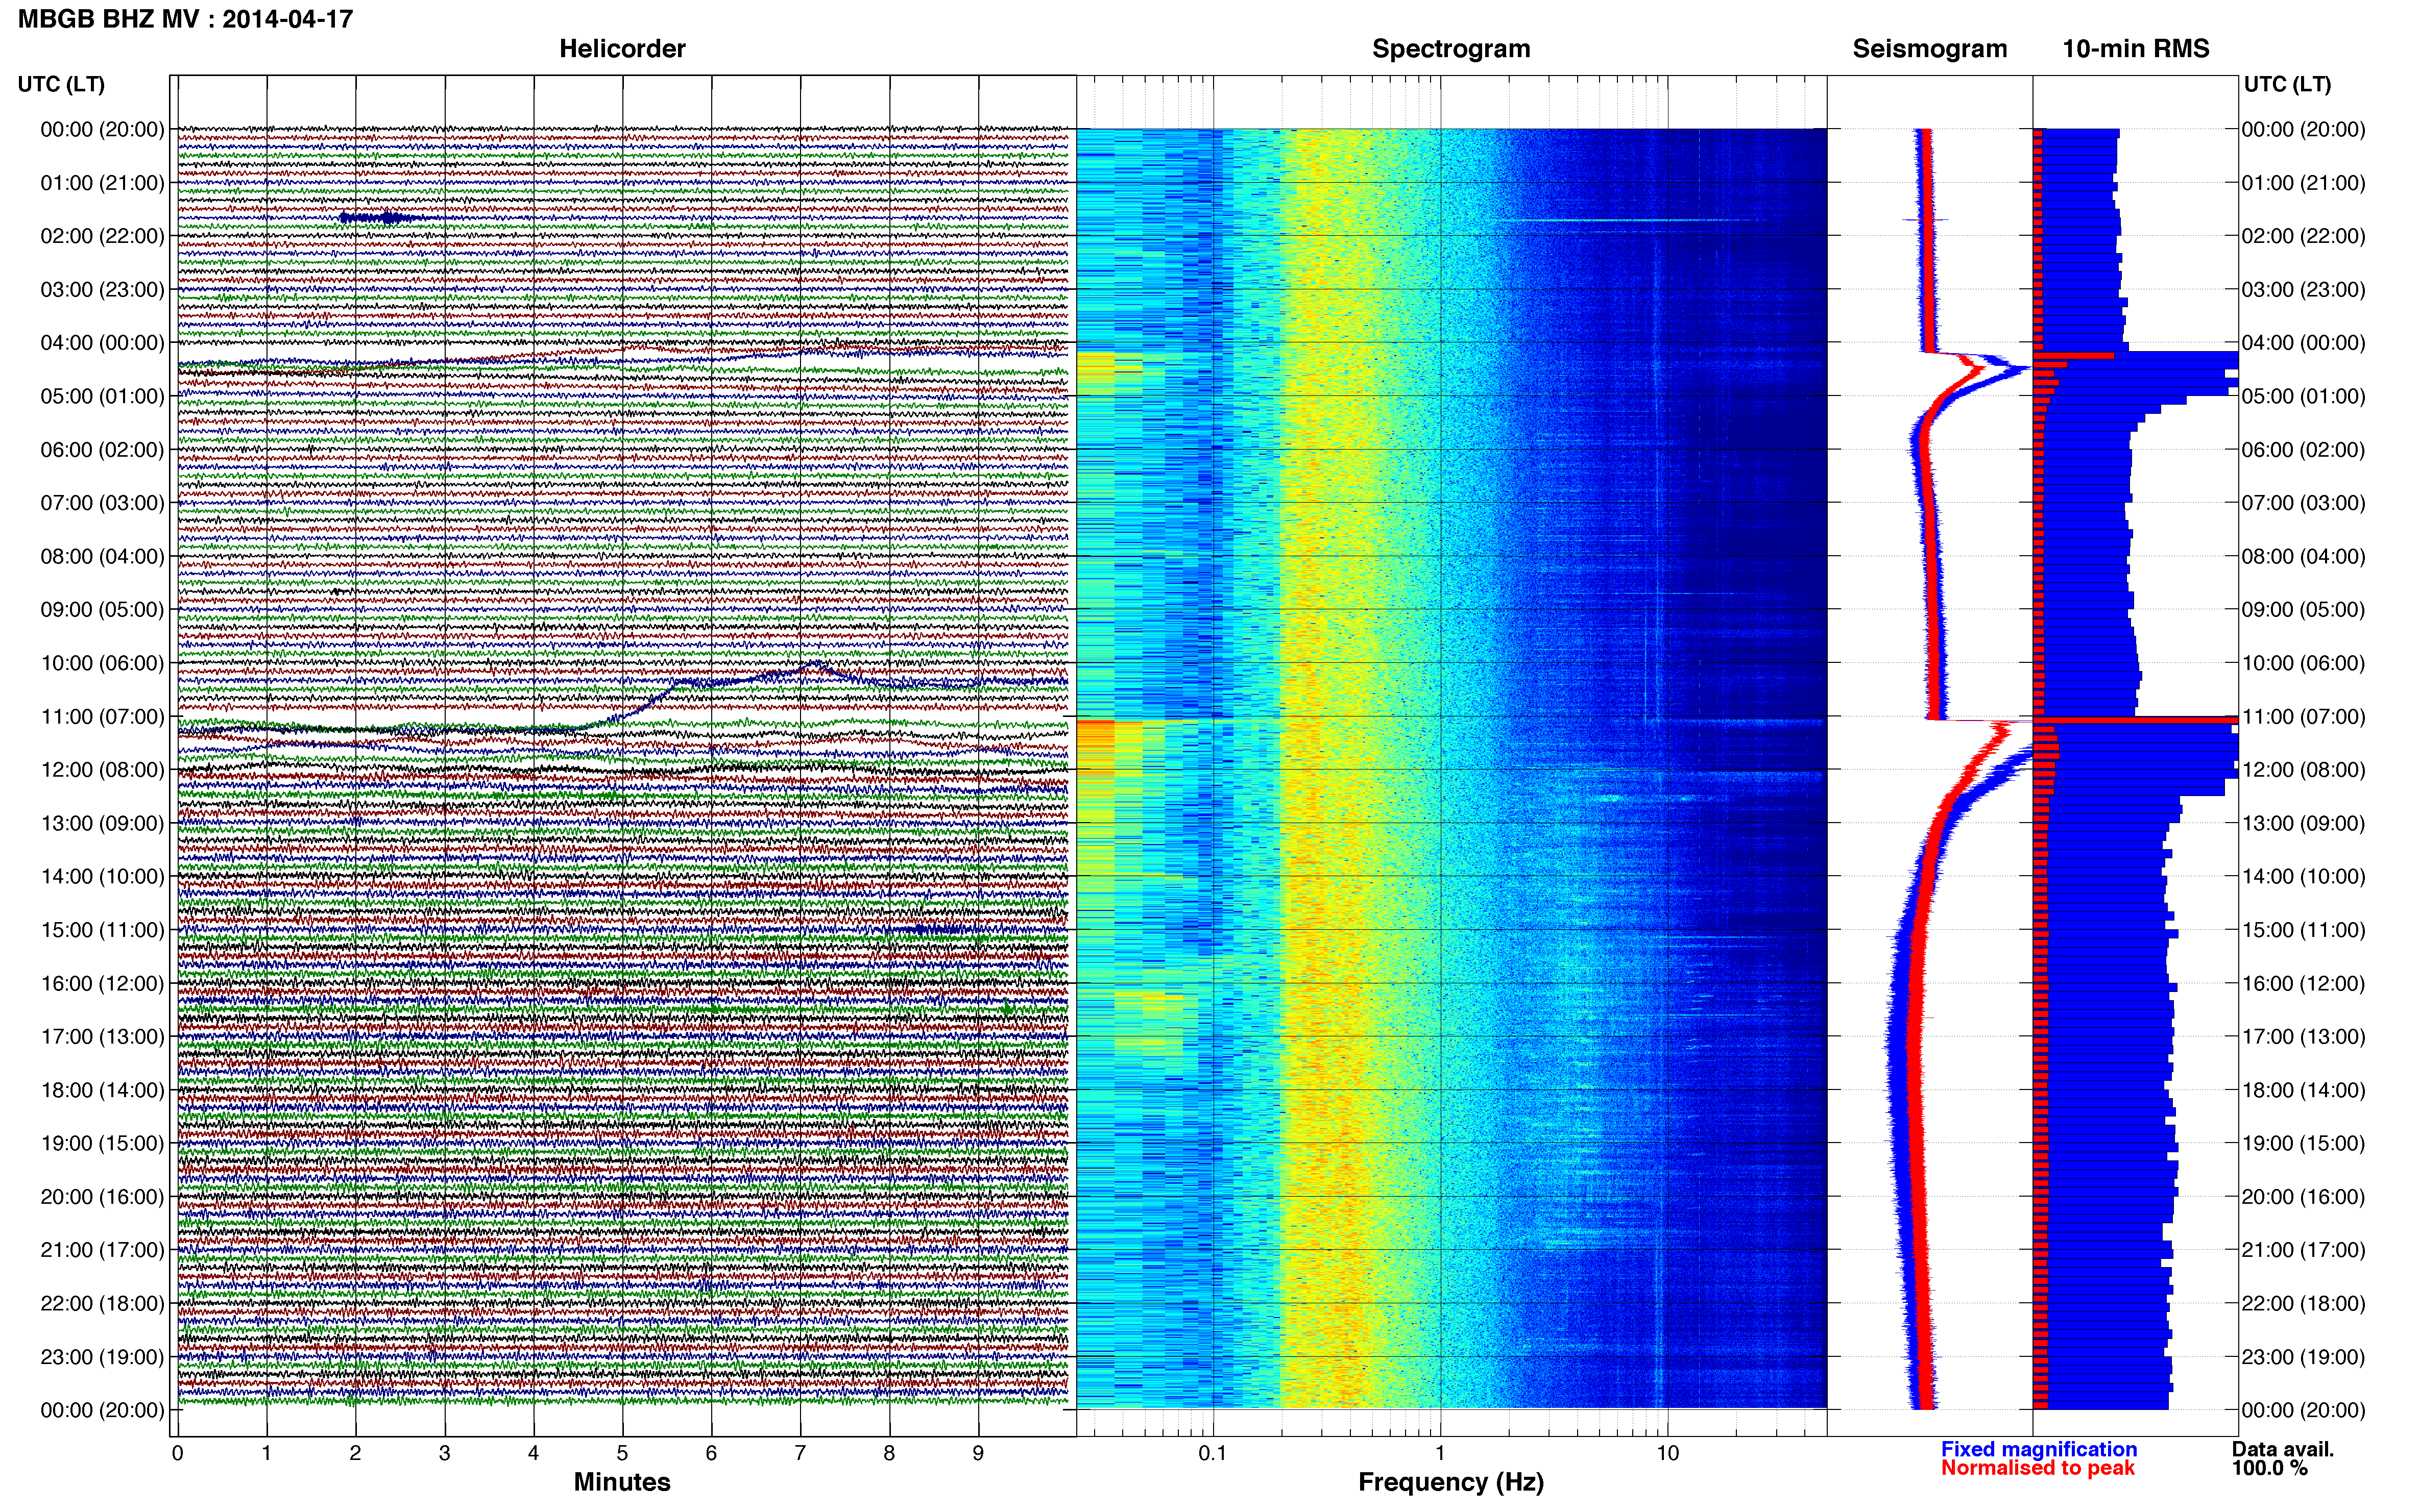Click left time label '04:00 (00:00)'
This screenshot has height=1512, width=2420.
pyautogui.click(x=102, y=343)
